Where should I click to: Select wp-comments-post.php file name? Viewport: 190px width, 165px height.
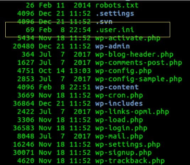tap(139, 63)
